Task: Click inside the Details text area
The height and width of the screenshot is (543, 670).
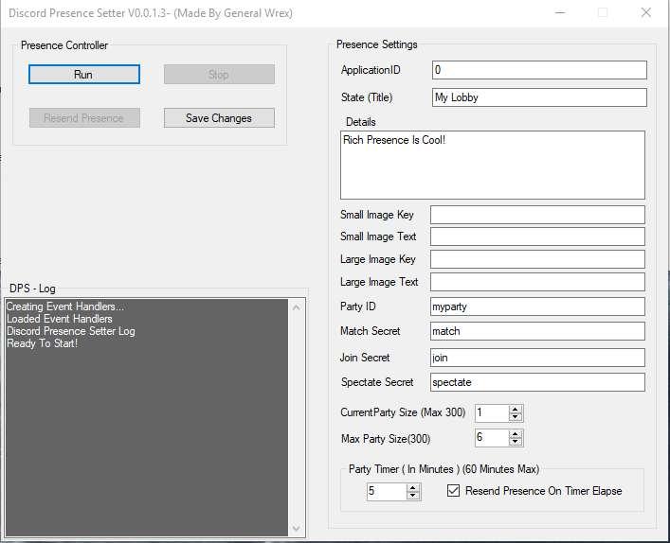Action: point(493,165)
